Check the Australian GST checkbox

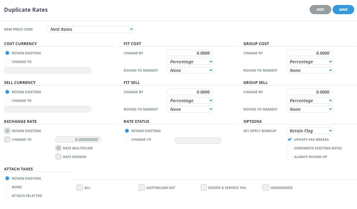tap(142, 187)
